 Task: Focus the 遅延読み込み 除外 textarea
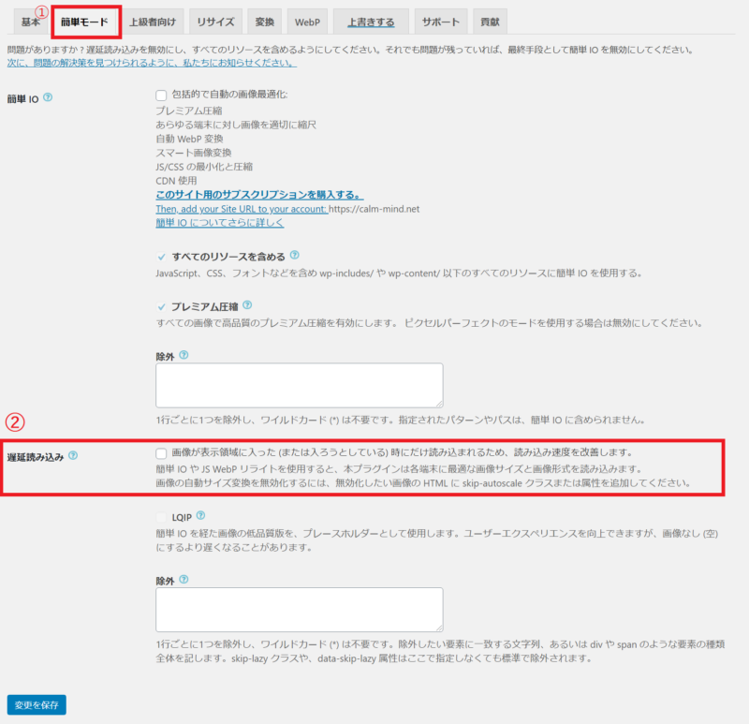(300, 610)
